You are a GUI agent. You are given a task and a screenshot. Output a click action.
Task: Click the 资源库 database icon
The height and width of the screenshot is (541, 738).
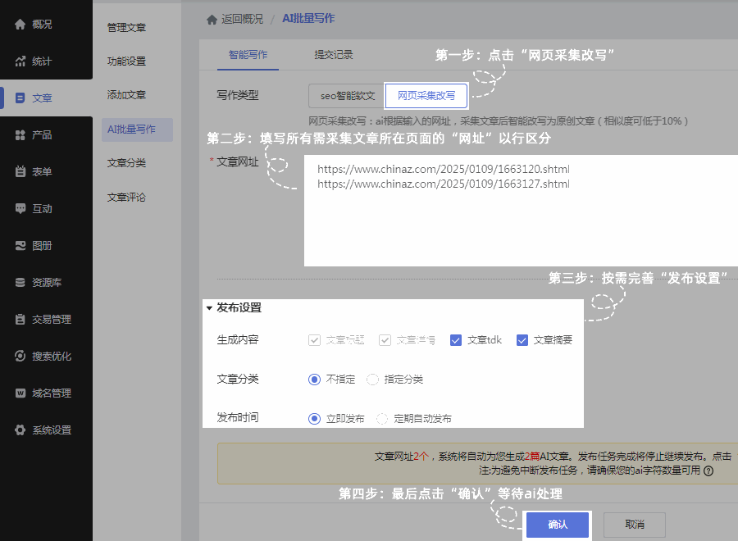(x=20, y=282)
